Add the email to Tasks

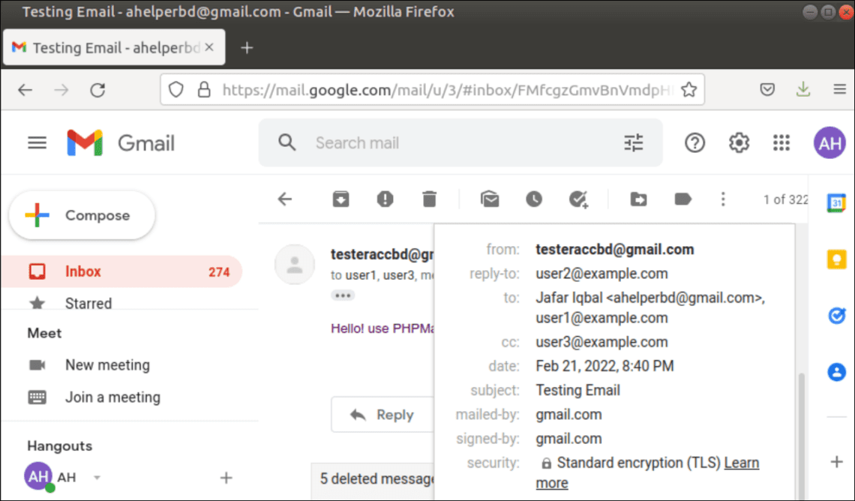pos(577,199)
